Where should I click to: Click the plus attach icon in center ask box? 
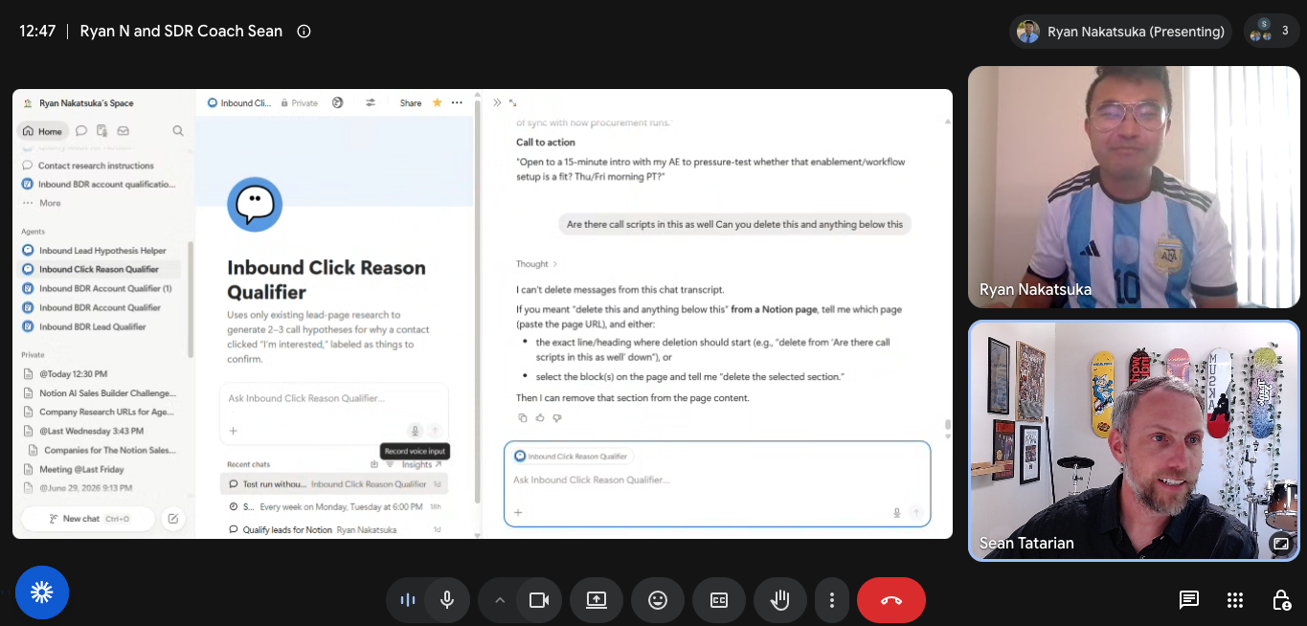(233, 431)
